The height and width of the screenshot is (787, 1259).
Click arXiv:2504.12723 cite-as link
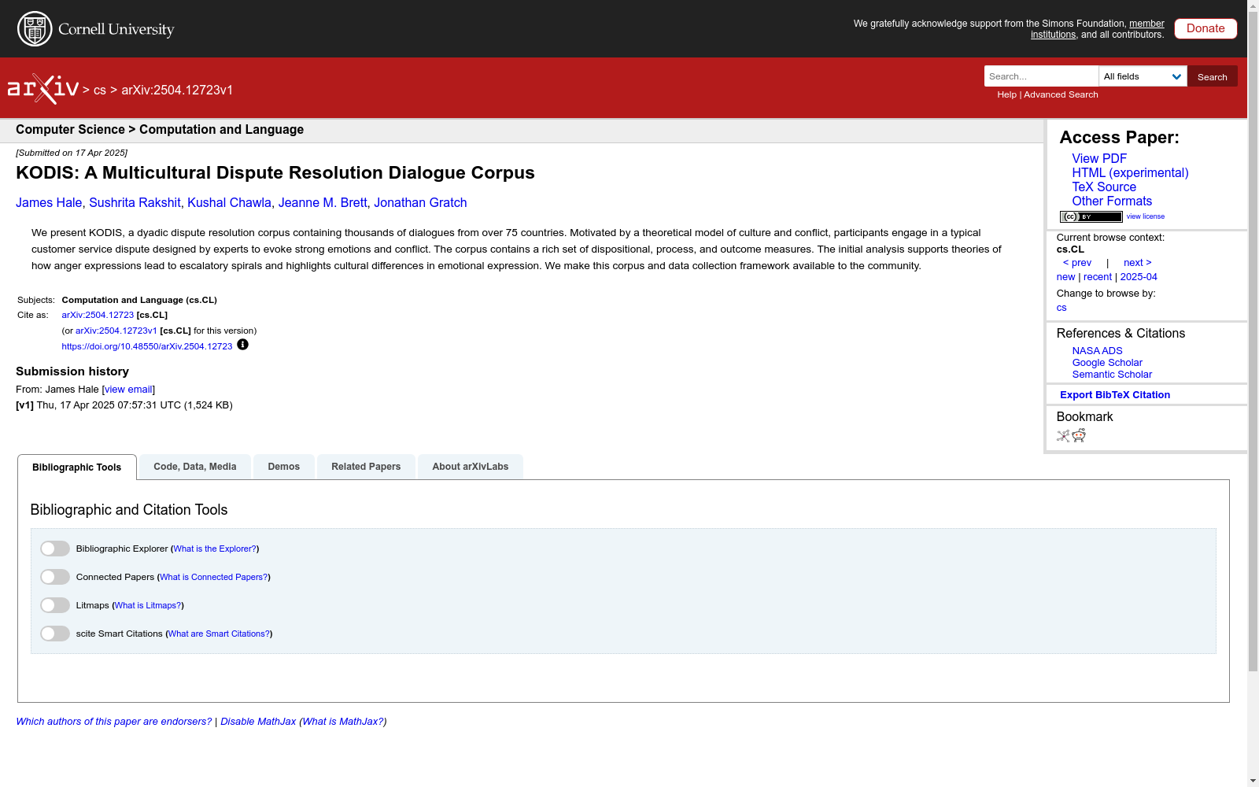pyautogui.click(x=98, y=315)
